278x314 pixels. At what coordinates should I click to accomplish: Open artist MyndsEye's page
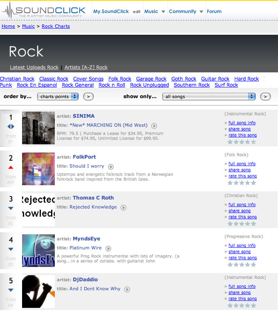(x=87, y=239)
